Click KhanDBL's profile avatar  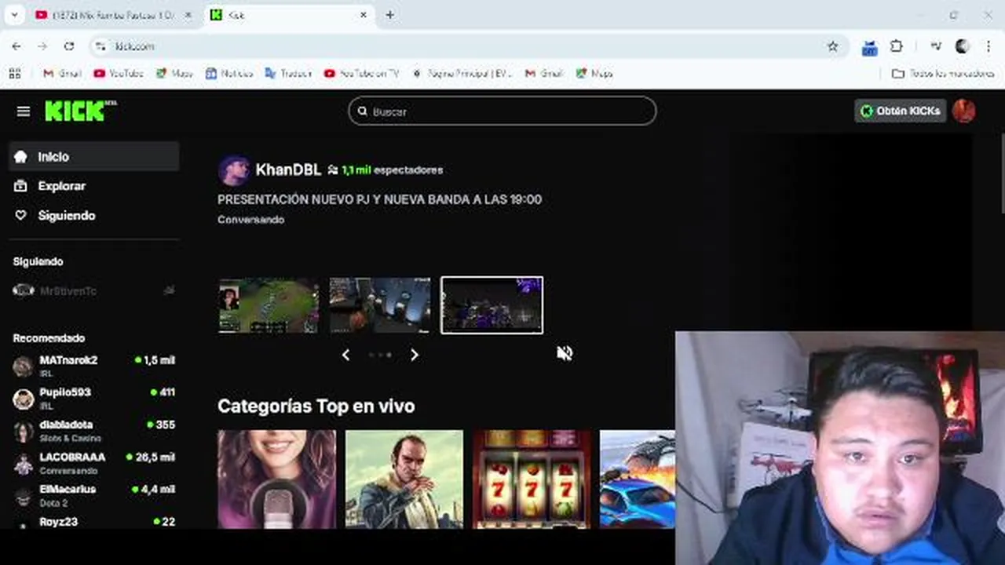click(x=234, y=170)
